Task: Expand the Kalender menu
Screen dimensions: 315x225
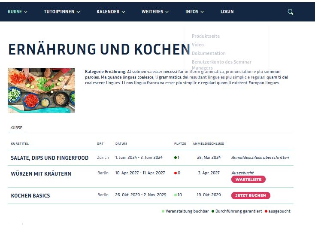Action: click(111, 12)
